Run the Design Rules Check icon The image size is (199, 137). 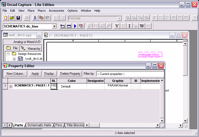click(x=167, y=18)
